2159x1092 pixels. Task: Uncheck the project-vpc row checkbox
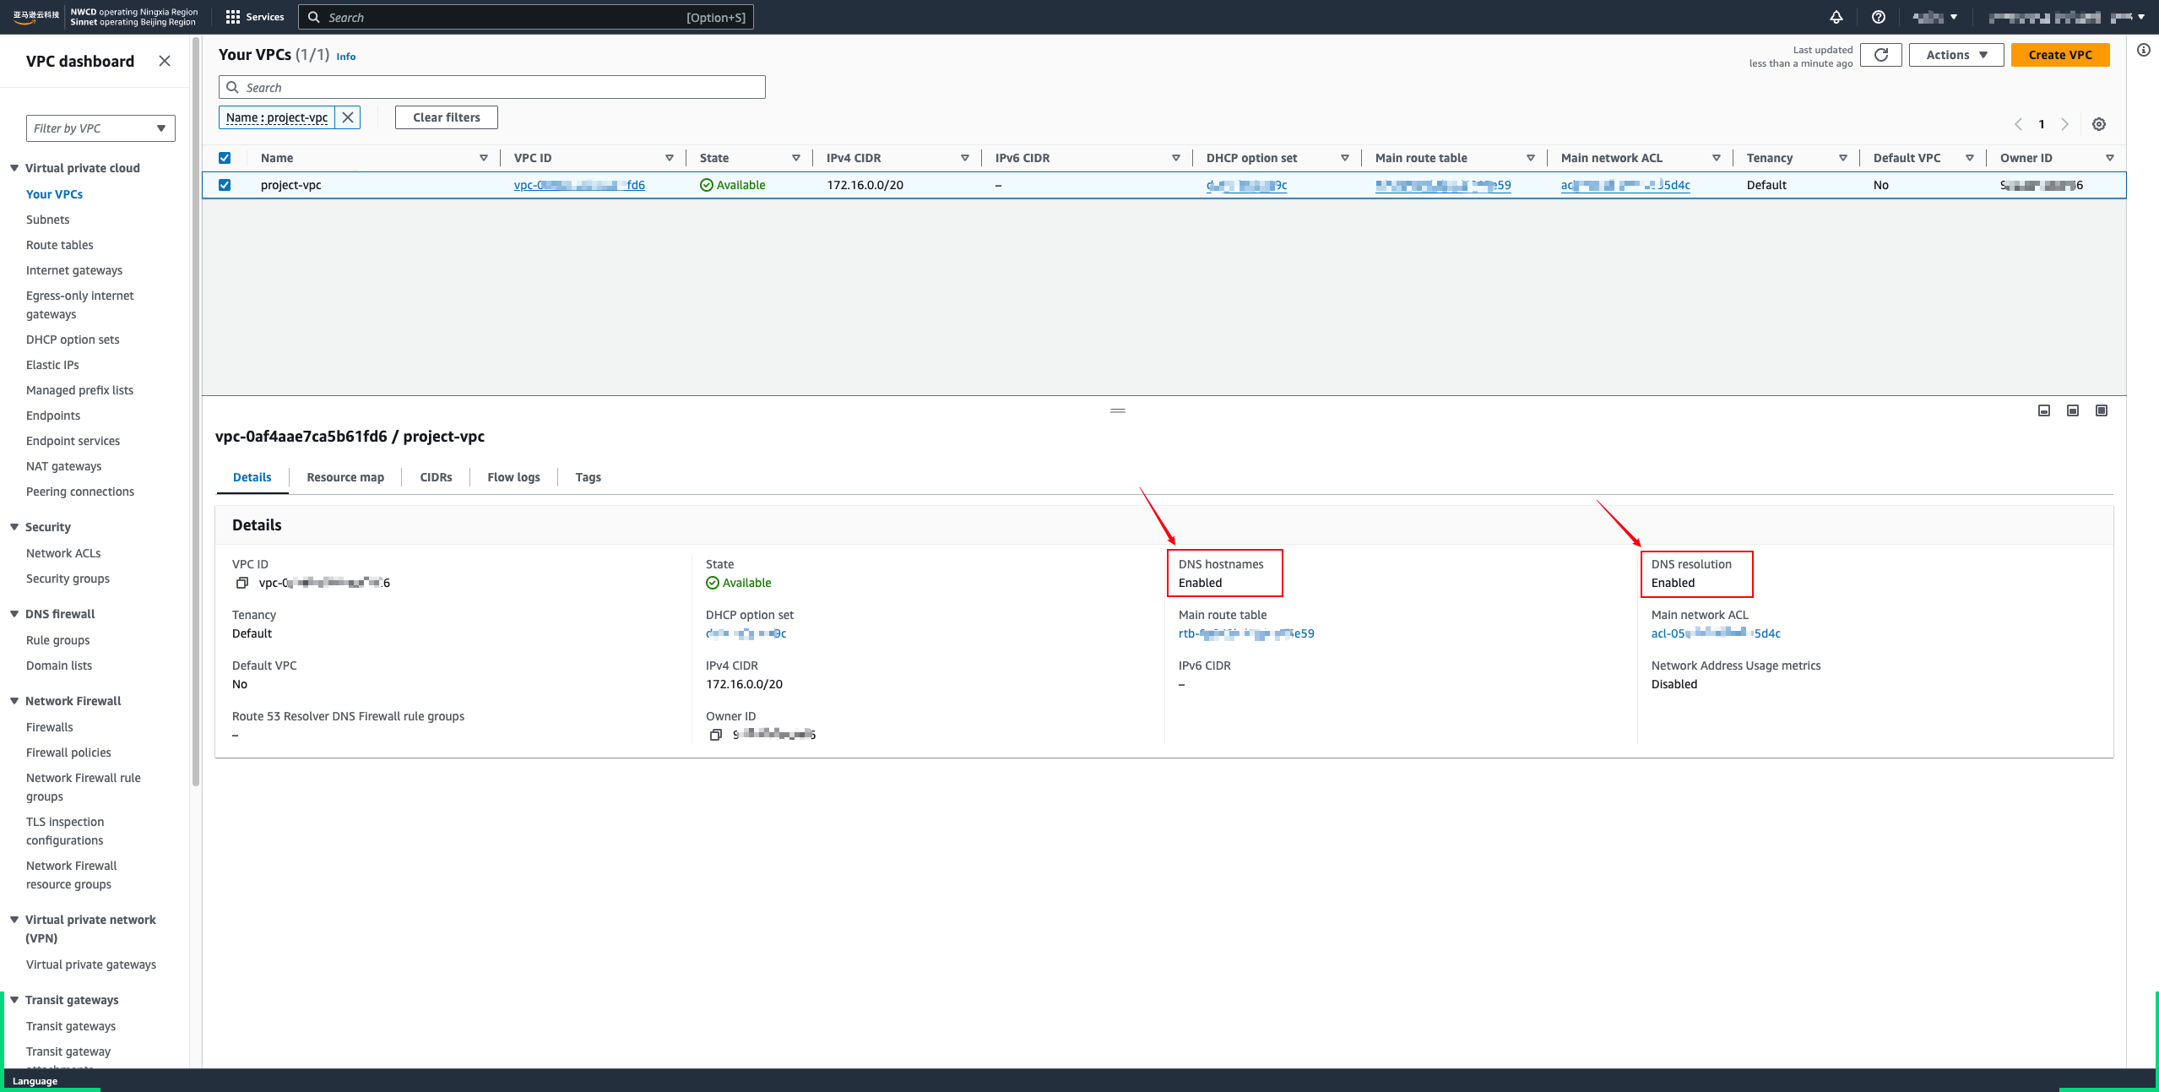pyautogui.click(x=225, y=185)
